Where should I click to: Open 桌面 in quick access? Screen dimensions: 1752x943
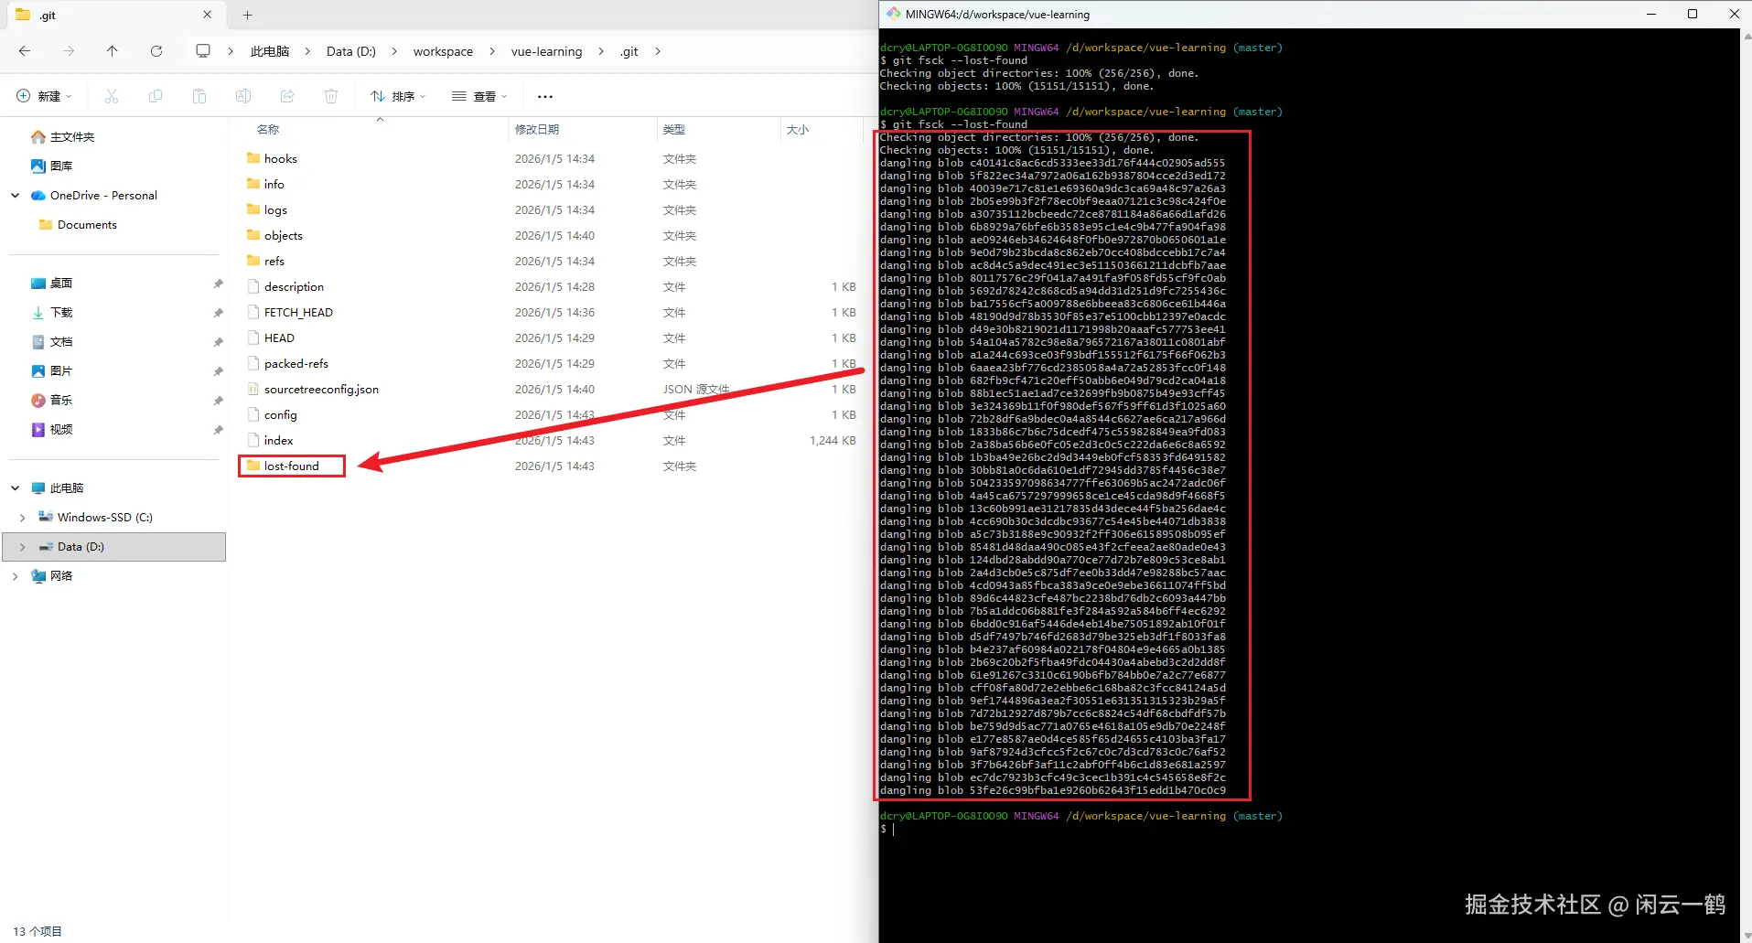coord(51,283)
